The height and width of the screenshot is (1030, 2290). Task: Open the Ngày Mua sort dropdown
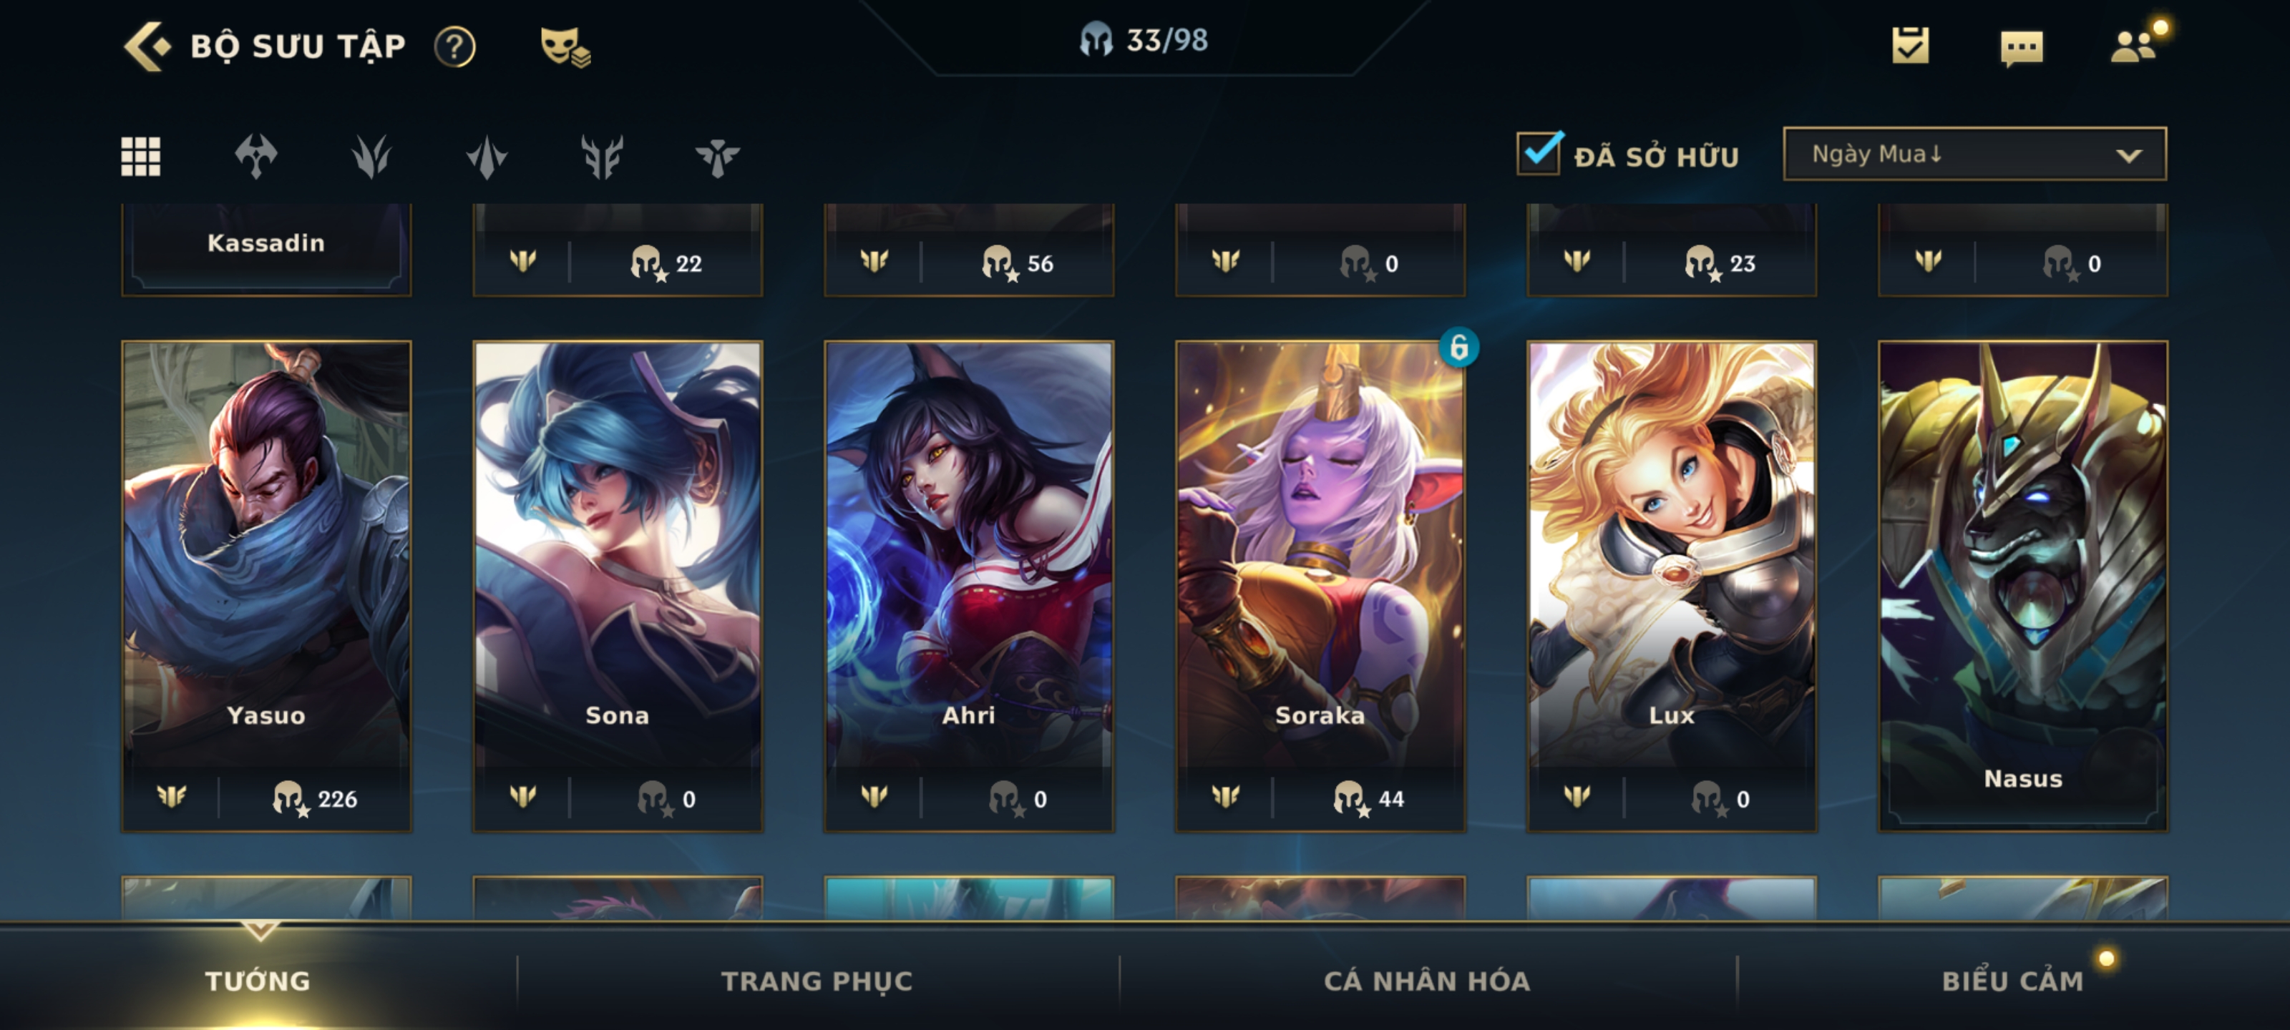tap(1974, 154)
